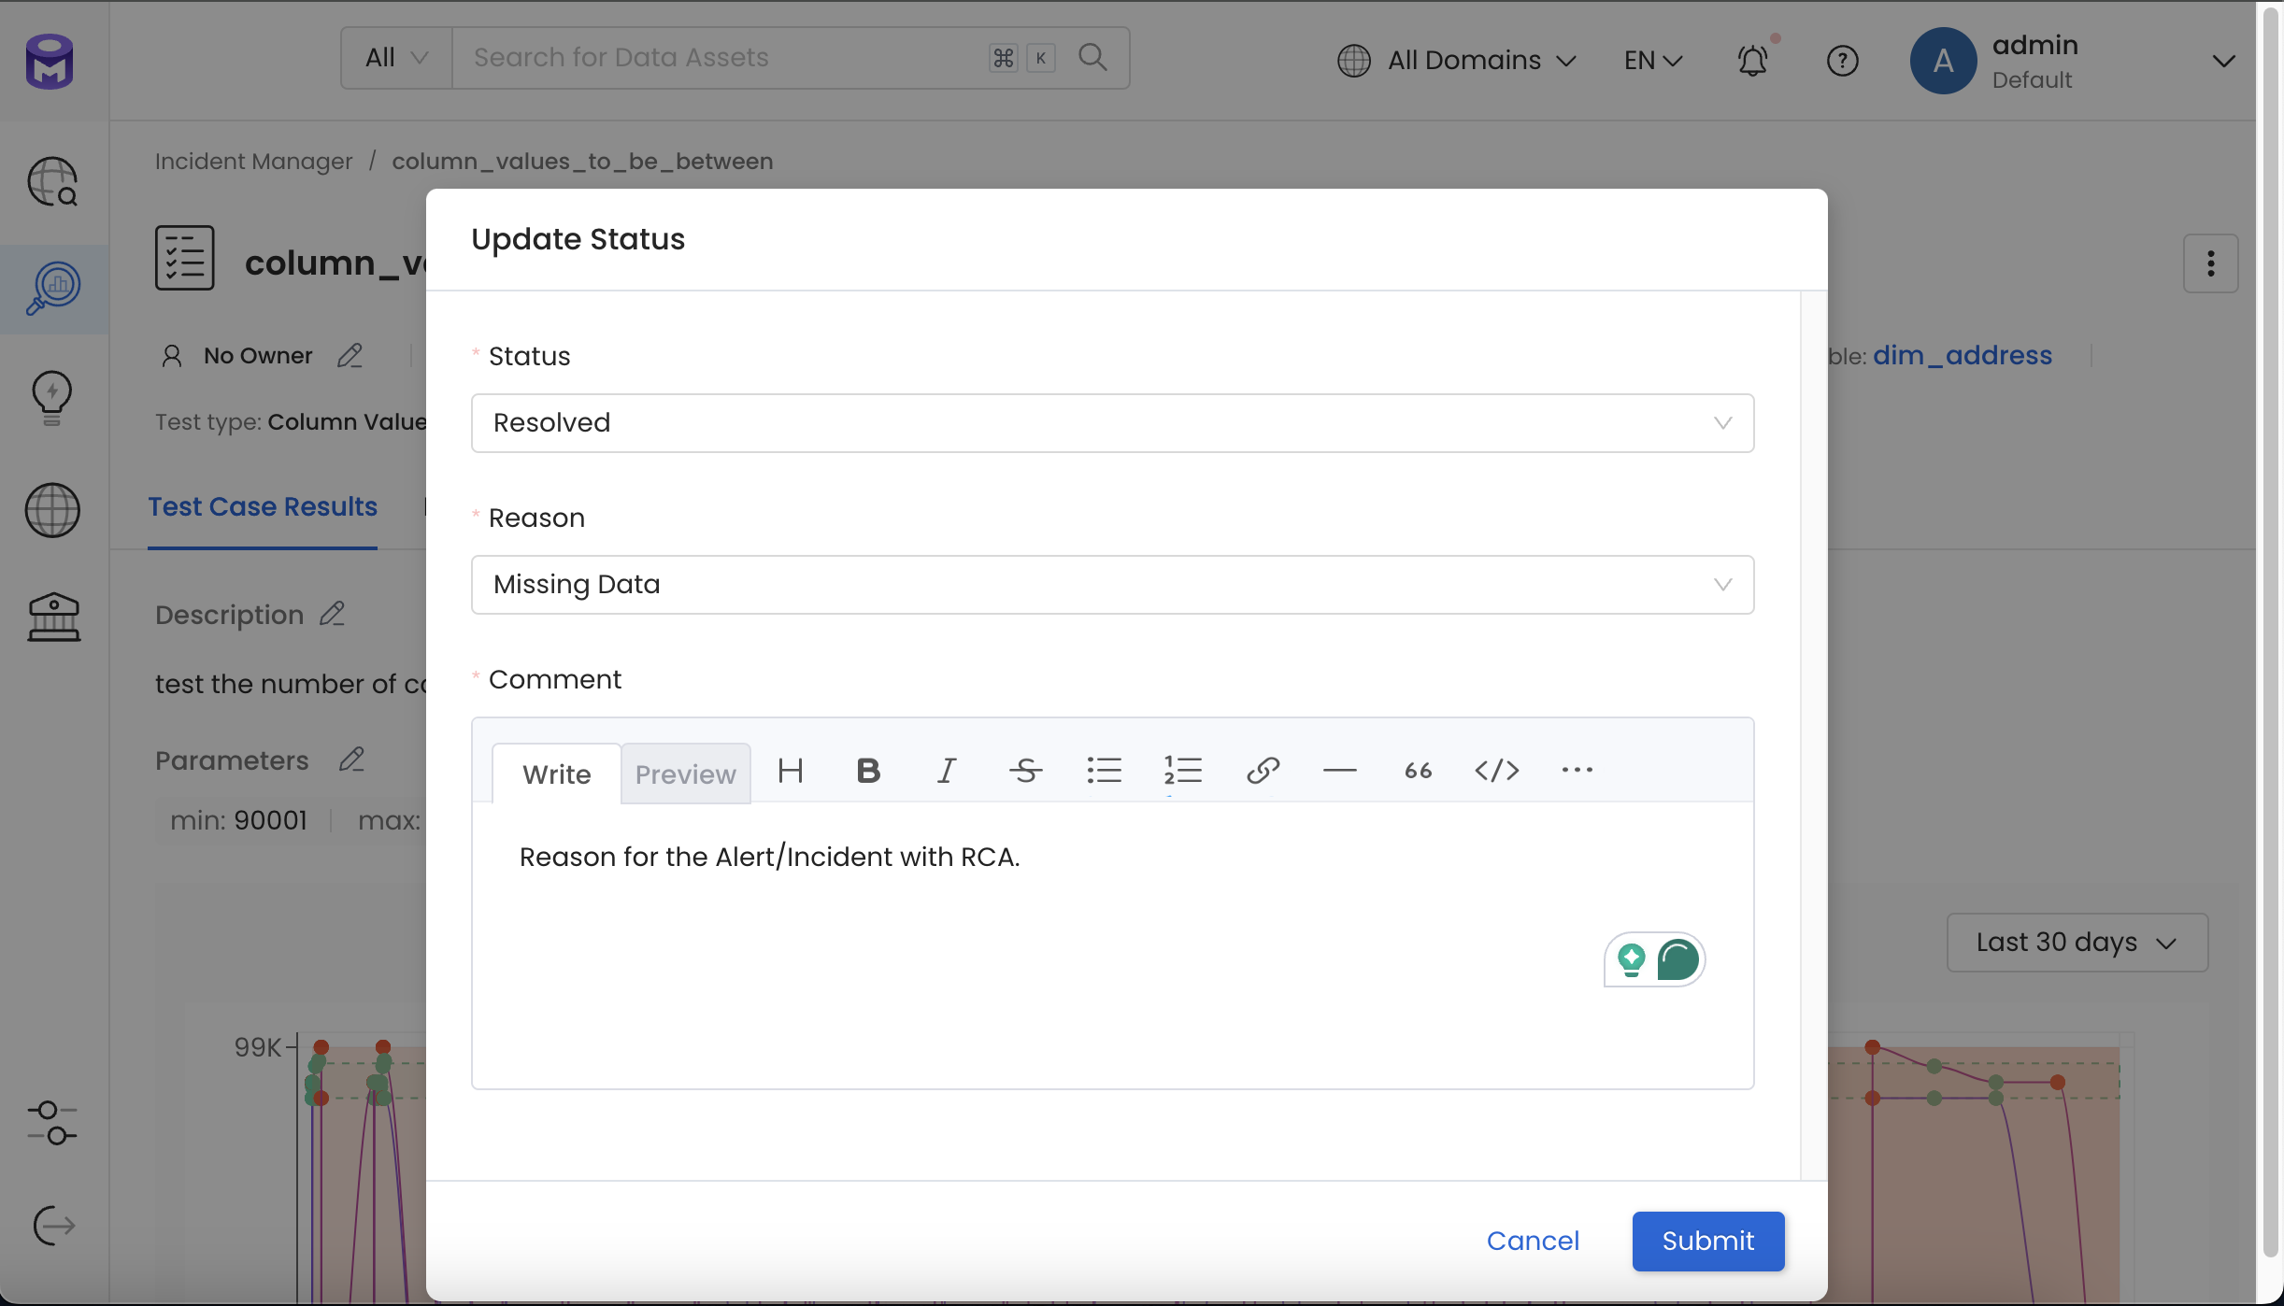Viewport: 2284px width, 1306px height.
Task: Open the Insights lightbulb sidebar icon
Action: pos(52,399)
